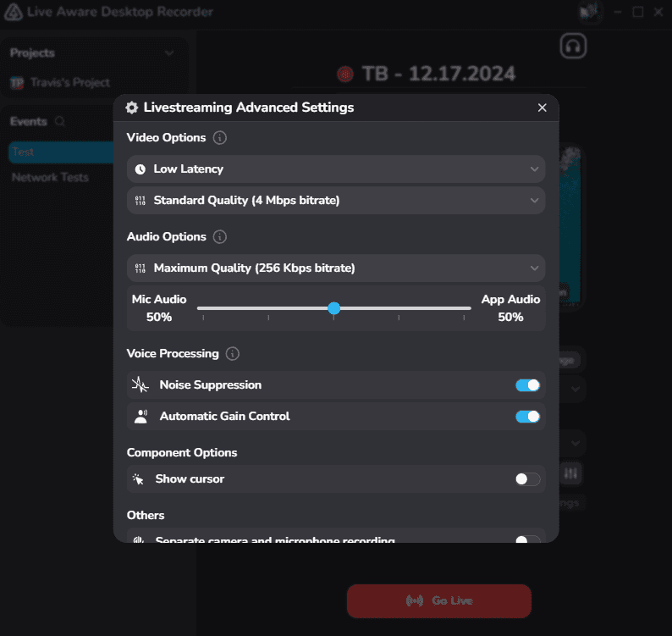This screenshot has height=636, width=672.
Task: Click the Automatic Gain Control person icon
Action: pos(141,417)
